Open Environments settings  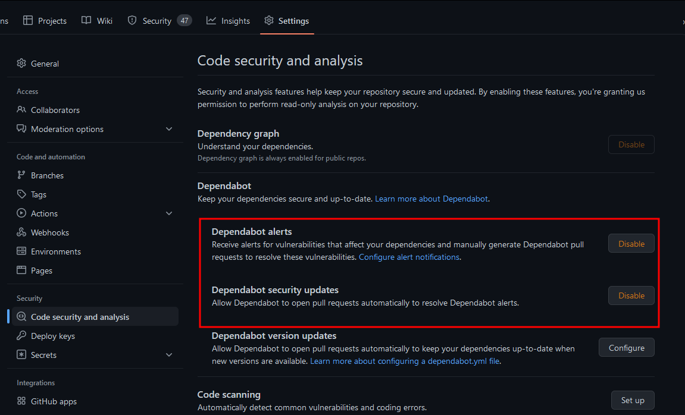95,251
